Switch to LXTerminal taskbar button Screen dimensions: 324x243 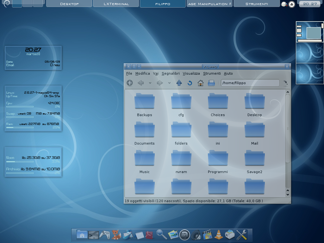point(116,4)
